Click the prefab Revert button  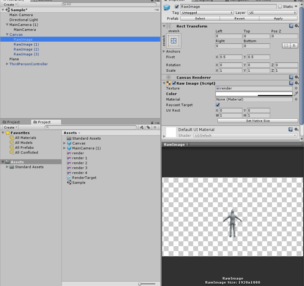coord(239,18)
